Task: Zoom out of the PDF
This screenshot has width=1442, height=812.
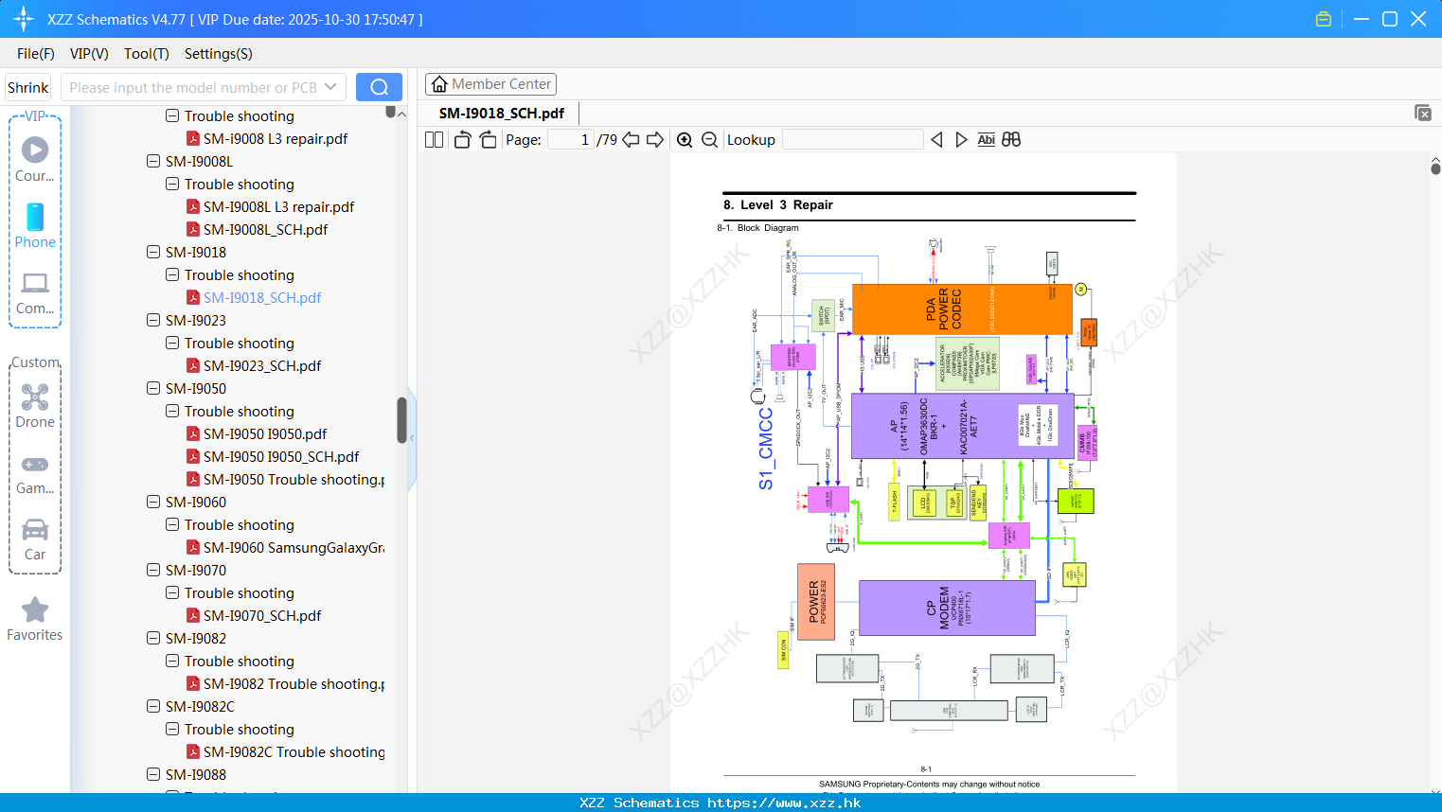Action: click(x=710, y=140)
